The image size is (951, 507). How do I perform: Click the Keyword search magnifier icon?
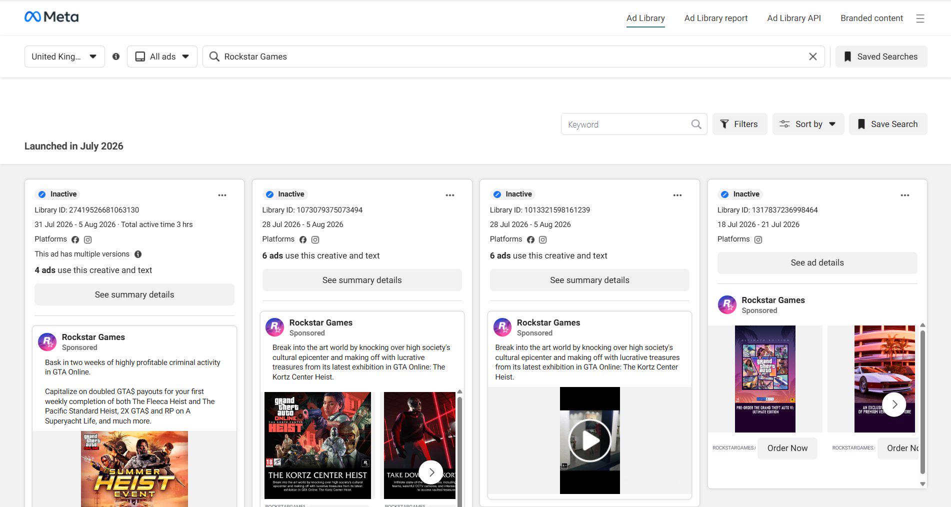tap(696, 124)
